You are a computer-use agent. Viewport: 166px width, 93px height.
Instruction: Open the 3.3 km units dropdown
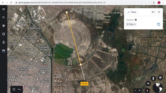click(x=131, y=24)
